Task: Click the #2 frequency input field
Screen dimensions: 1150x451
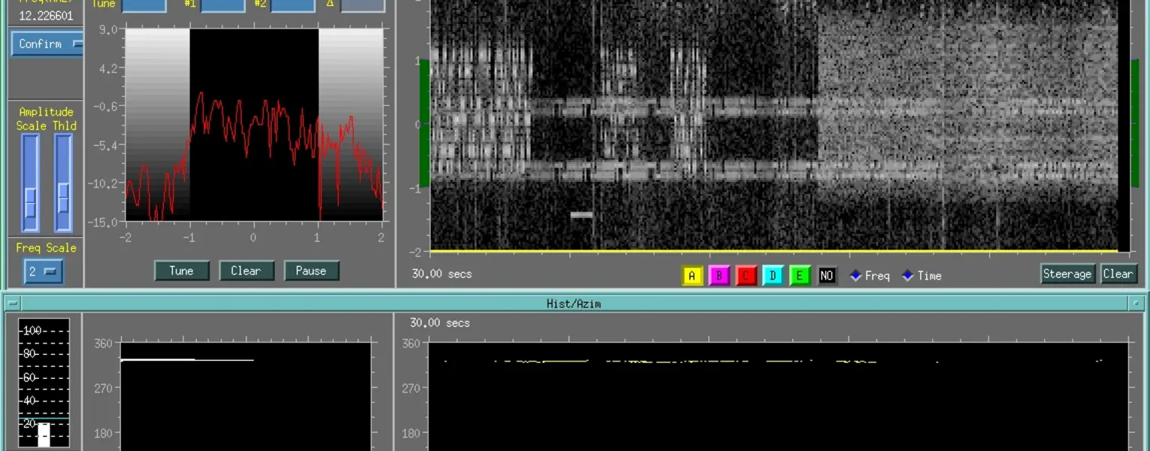Action: point(292,5)
